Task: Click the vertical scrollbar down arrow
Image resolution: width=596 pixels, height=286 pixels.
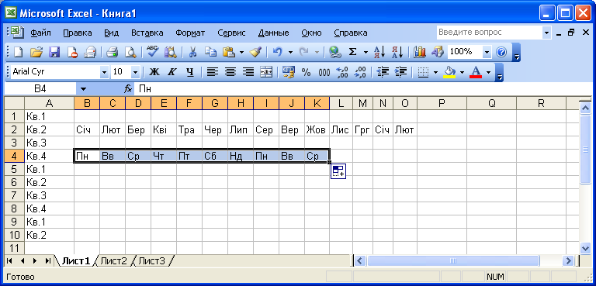Action: pos(585,248)
